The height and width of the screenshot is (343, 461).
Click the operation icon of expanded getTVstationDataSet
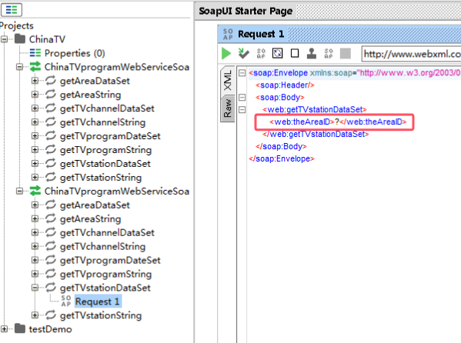click(x=51, y=287)
